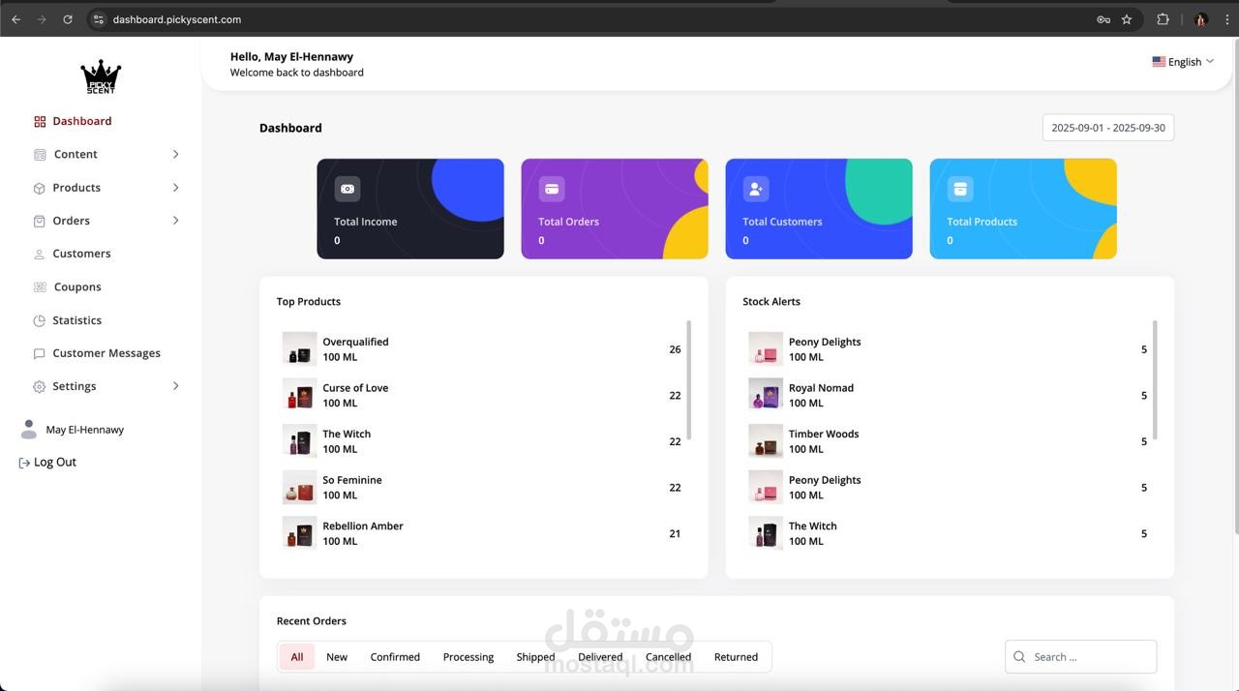Click the Overqualified product thumbnail

[300, 349]
